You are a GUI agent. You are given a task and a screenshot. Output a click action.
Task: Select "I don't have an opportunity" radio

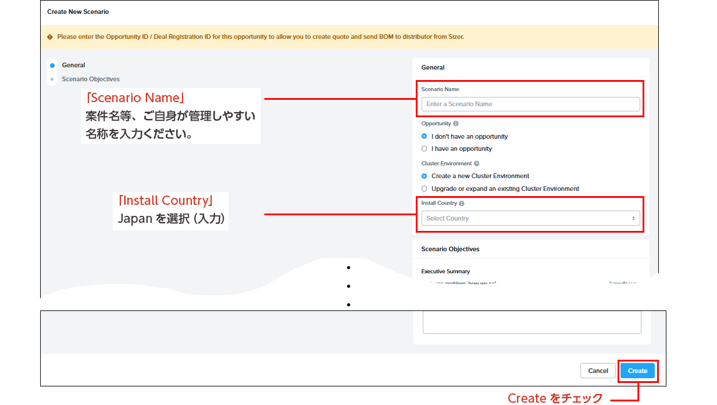coord(424,136)
